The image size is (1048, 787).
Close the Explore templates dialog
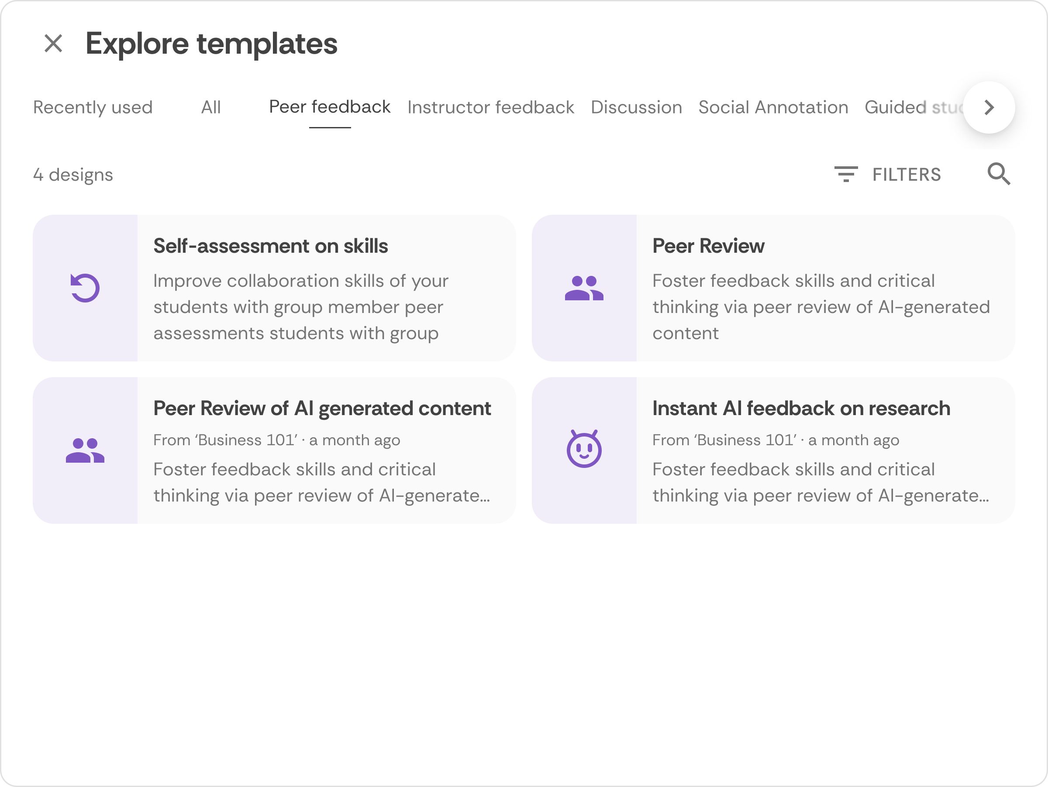tap(53, 44)
